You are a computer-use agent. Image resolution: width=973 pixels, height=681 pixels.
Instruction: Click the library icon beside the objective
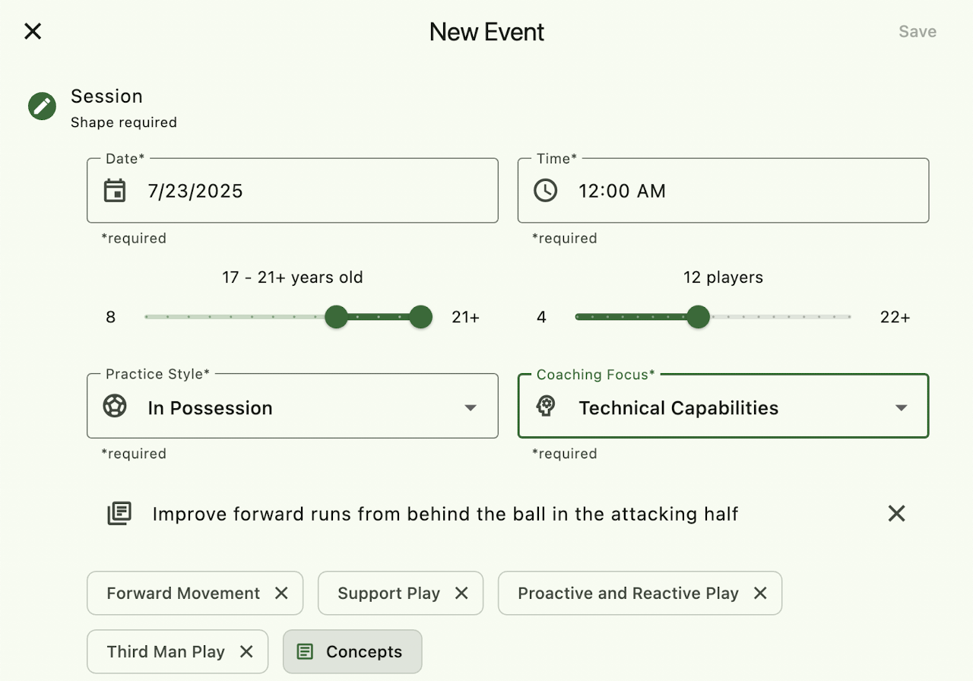[119, 514]
